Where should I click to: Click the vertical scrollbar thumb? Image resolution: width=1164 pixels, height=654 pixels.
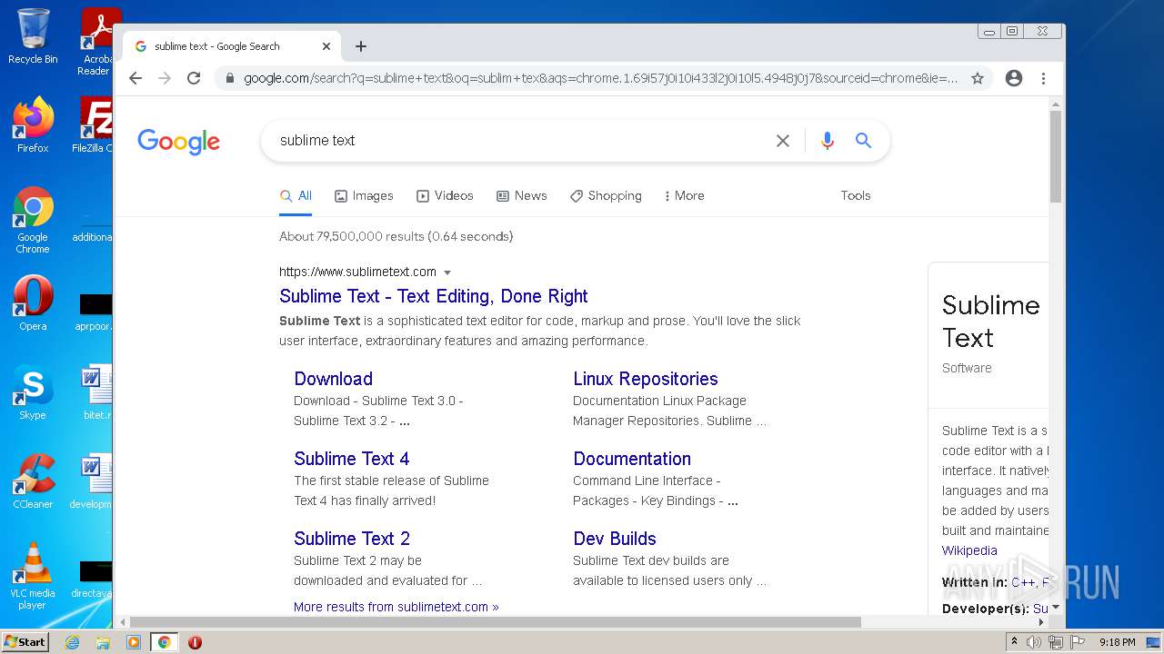(1056, 156)
